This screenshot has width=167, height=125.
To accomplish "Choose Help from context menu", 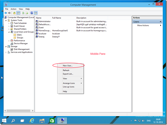I will (x=71, y=91).
